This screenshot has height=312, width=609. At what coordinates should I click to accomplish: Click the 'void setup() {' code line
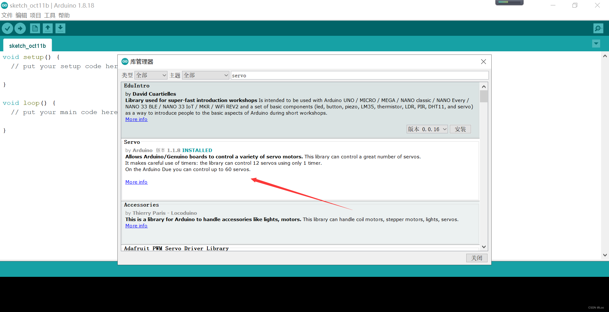31,57
